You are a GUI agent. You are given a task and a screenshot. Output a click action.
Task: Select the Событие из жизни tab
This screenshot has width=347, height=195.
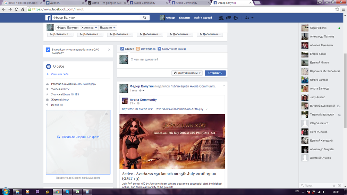coord(171,49)
